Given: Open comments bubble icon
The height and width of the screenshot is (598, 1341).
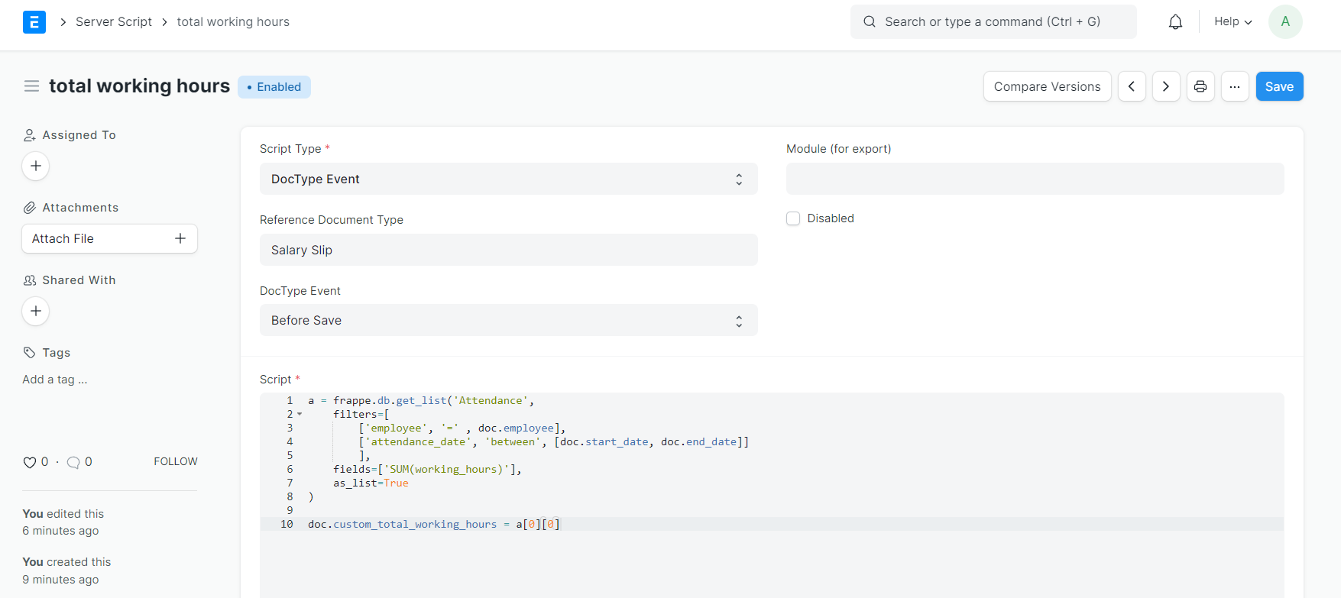Looking at the screenshot, I should (73, 462).
